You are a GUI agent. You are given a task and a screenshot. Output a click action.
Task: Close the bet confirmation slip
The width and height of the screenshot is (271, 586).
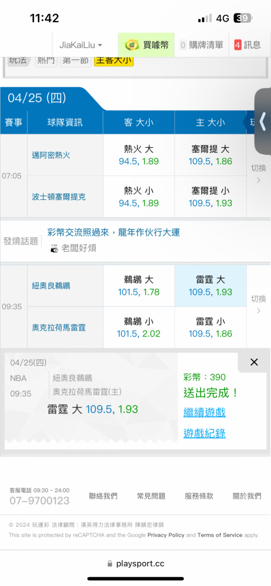tap(254, 362)
